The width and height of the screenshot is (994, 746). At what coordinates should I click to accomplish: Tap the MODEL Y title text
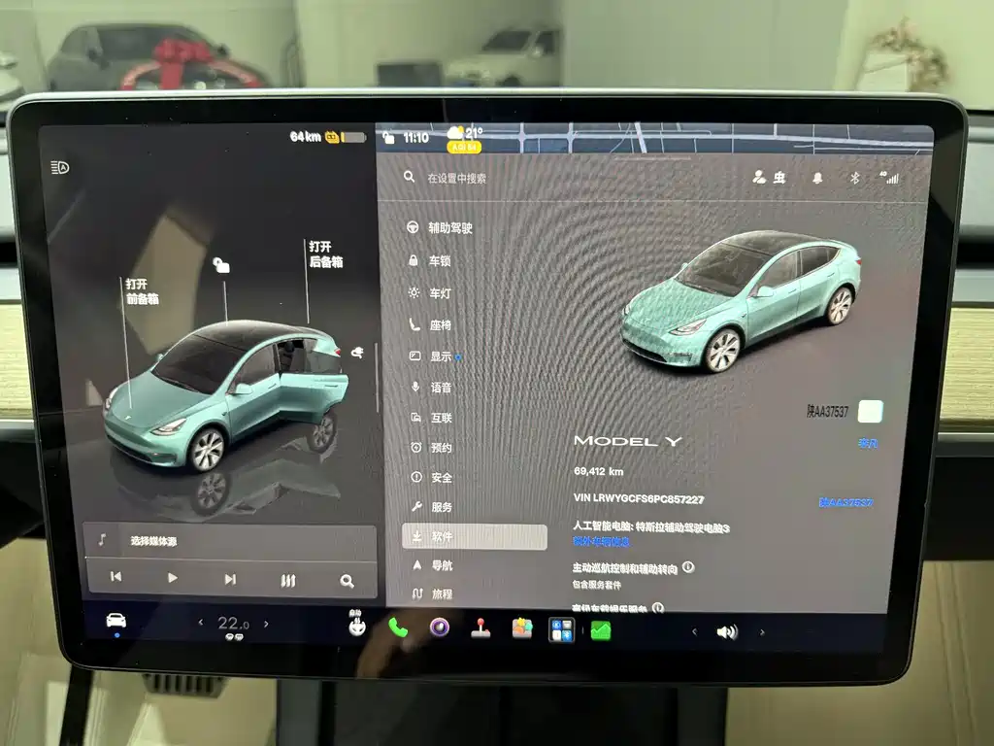coord(628,441)
